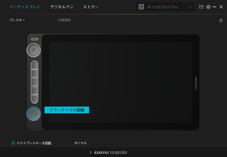Open settings via the gear icon
The width and height of the screenshot is (227, 157).
pyautogui.click(x=208, y=7)
